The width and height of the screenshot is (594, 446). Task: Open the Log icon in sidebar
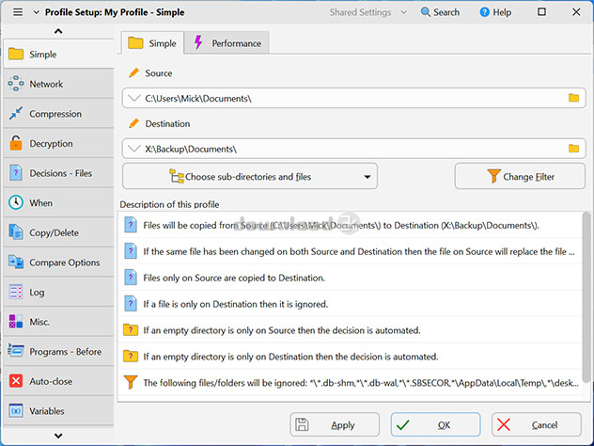[16, 292]
